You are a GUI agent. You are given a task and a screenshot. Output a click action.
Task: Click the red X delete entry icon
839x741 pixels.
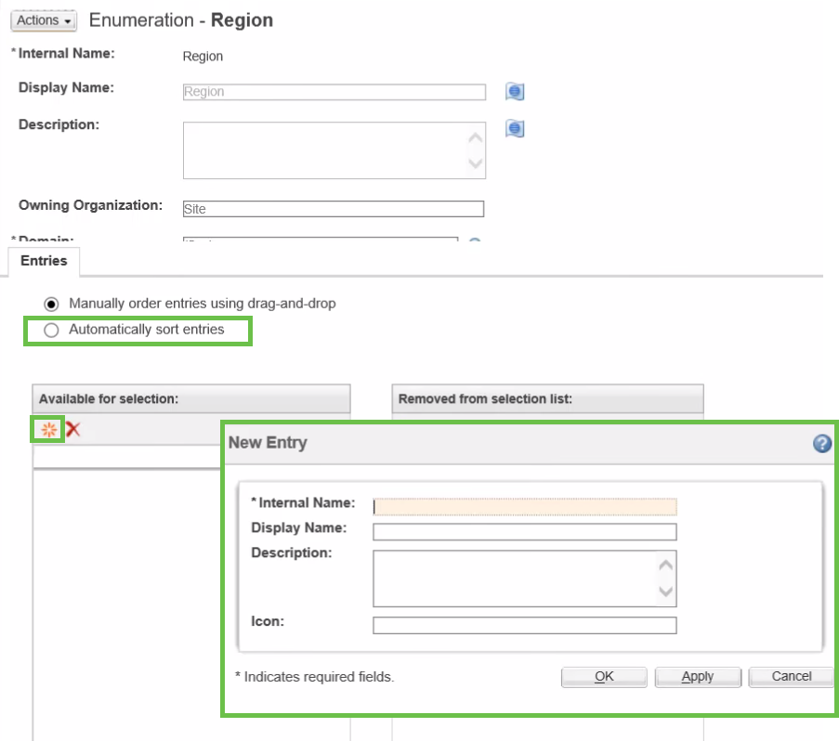tap(73, 429)
